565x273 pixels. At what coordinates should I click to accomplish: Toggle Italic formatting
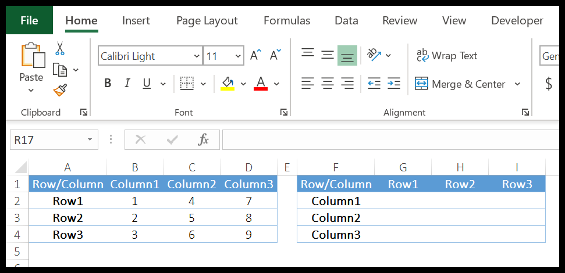(x=127, y=84)
